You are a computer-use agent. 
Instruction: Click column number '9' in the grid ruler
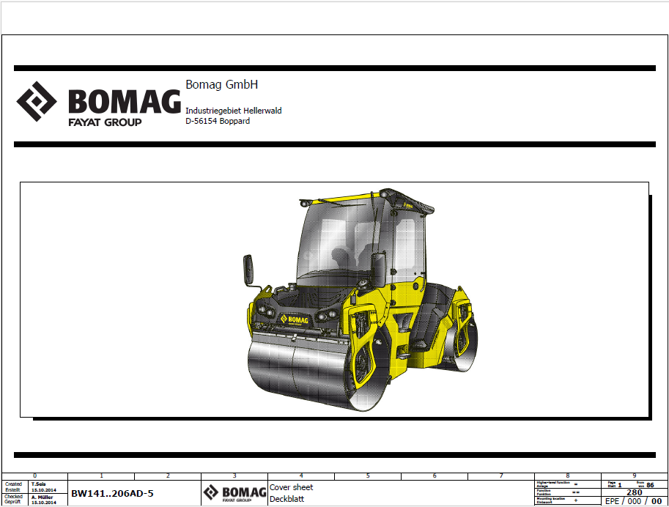[635, 475]
